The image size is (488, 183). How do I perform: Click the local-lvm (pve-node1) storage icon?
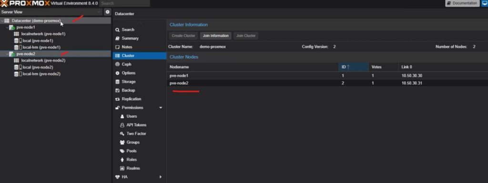[x=18, y=47]
